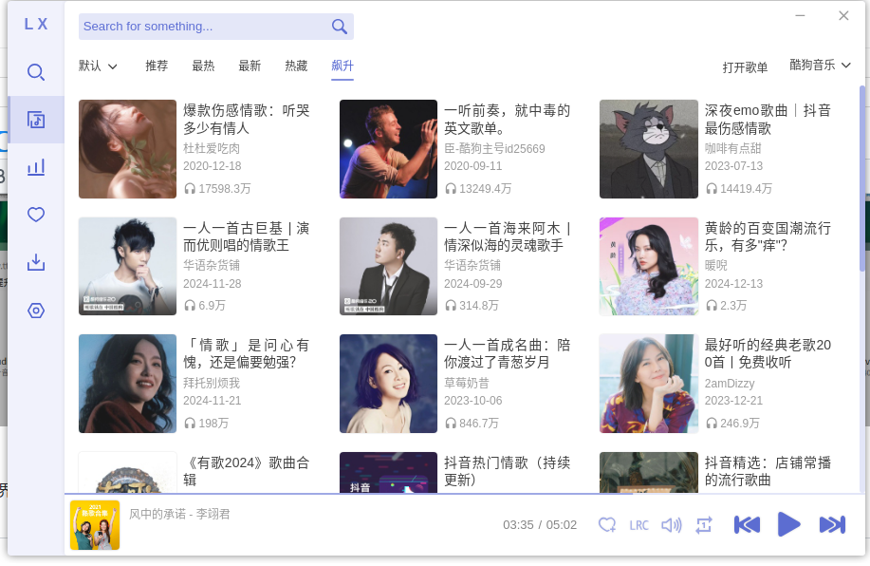Screen dimensions: 870x566
Task: Open playlist title 《有歌2024》歌曲合辑
Action: pyautogui.click(x=247, y=471)
